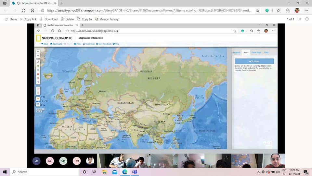Open the Mail app on the taskbar
The height and width of the screenshot is (176, 312).
(115, 172)
